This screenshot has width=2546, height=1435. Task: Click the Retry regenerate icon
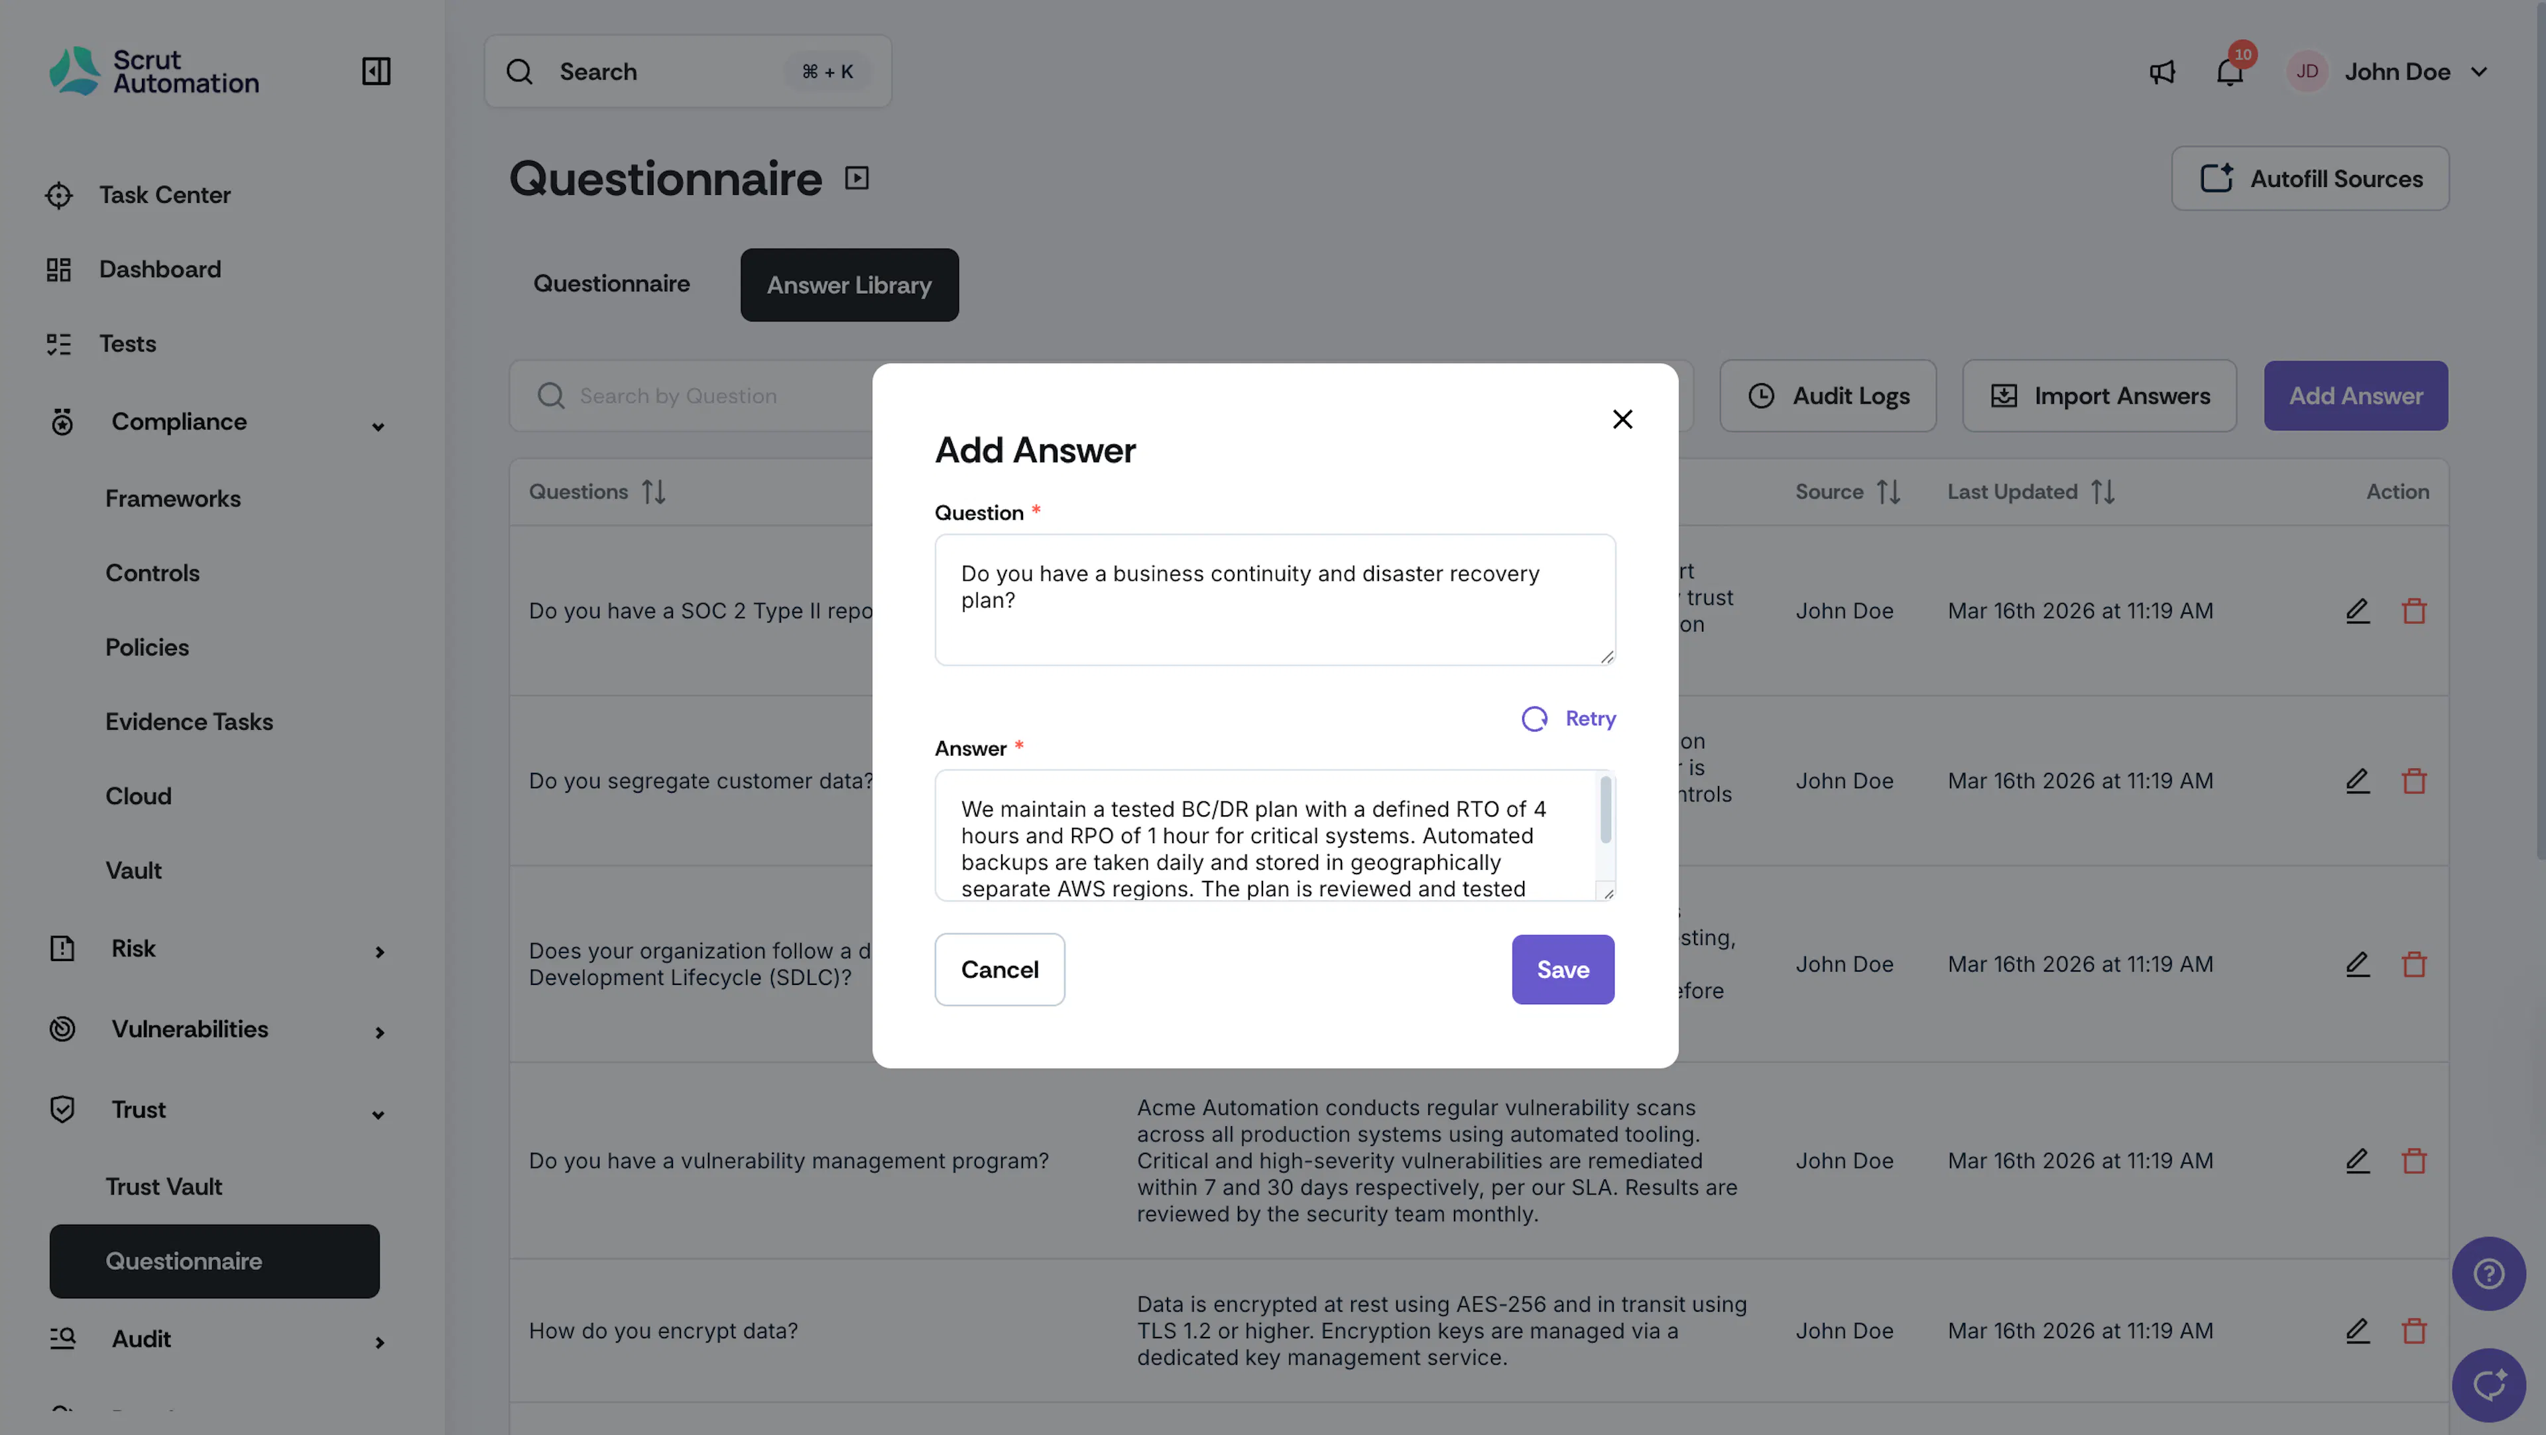pos(1534,718)
